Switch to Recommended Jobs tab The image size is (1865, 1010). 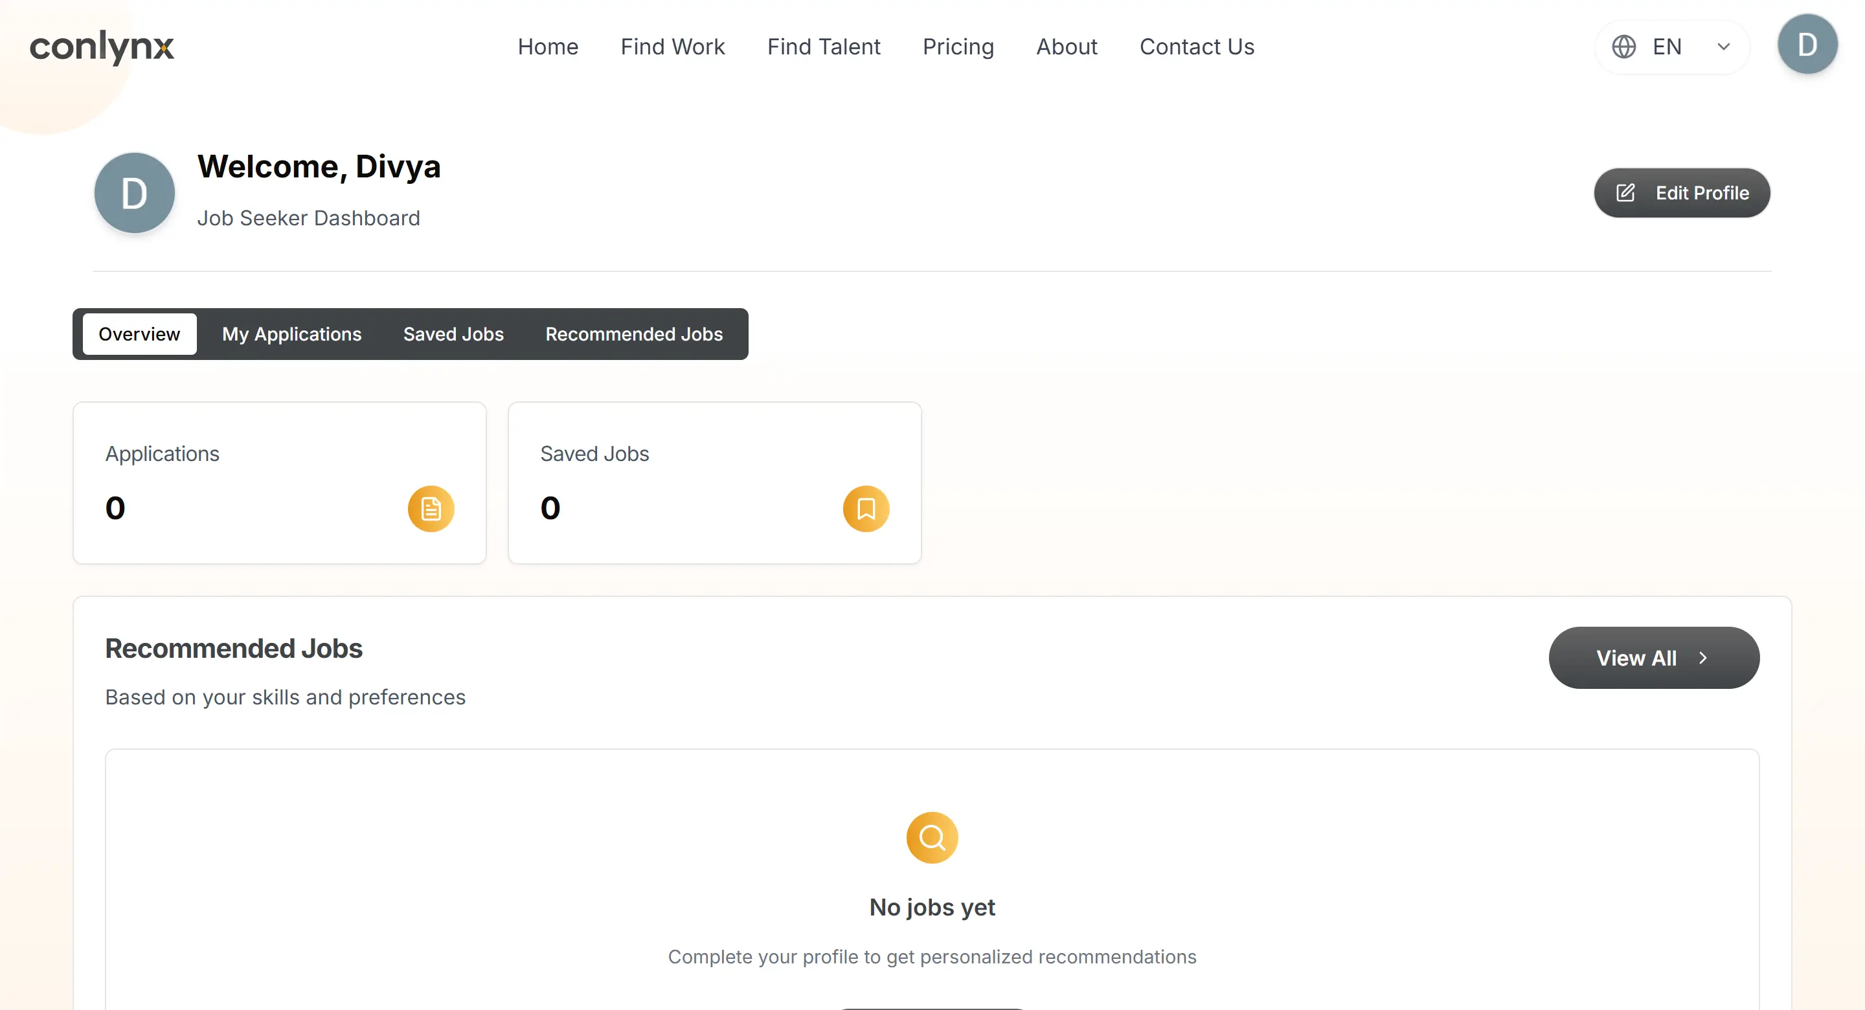coord(633,334)
